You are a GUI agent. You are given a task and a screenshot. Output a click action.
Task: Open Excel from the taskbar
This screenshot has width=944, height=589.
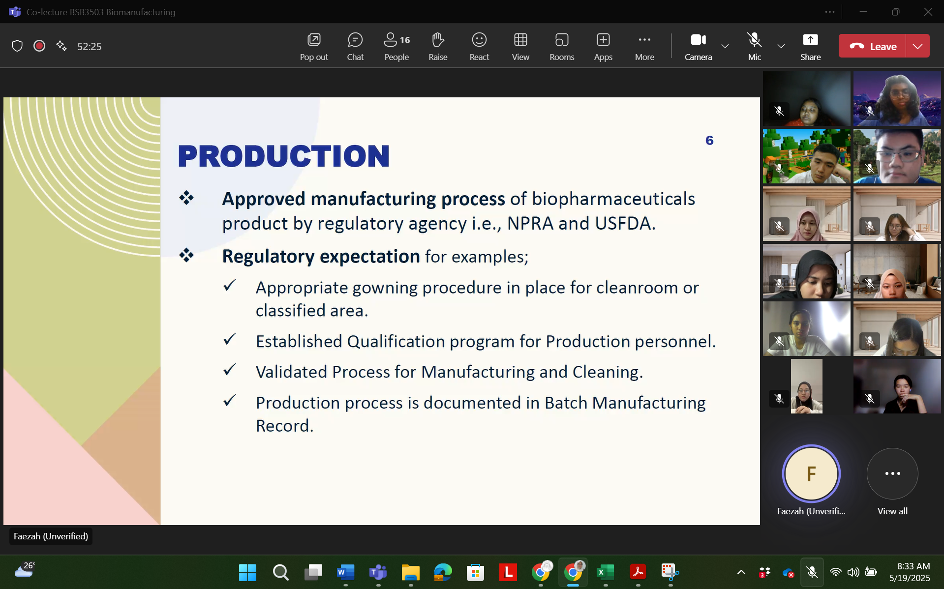click(605, 572)
